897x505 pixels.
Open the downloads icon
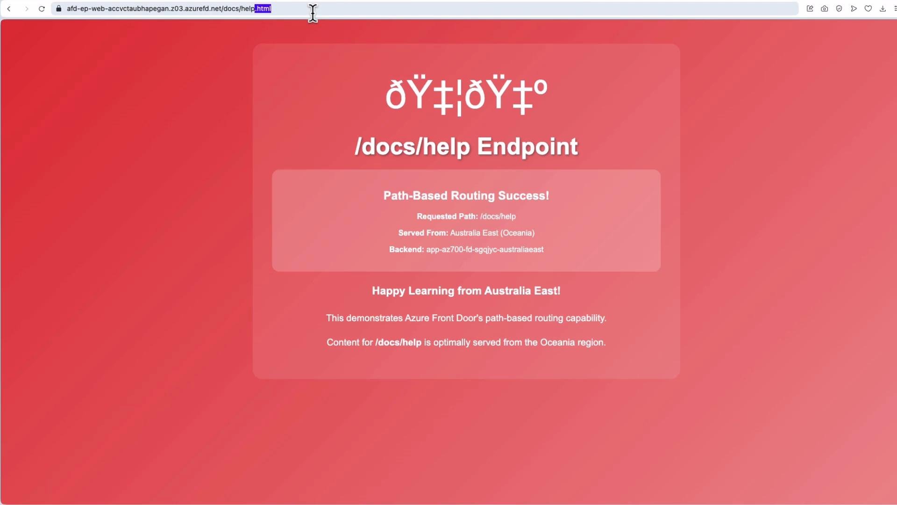pyautogui.click(x=883, y=8)
